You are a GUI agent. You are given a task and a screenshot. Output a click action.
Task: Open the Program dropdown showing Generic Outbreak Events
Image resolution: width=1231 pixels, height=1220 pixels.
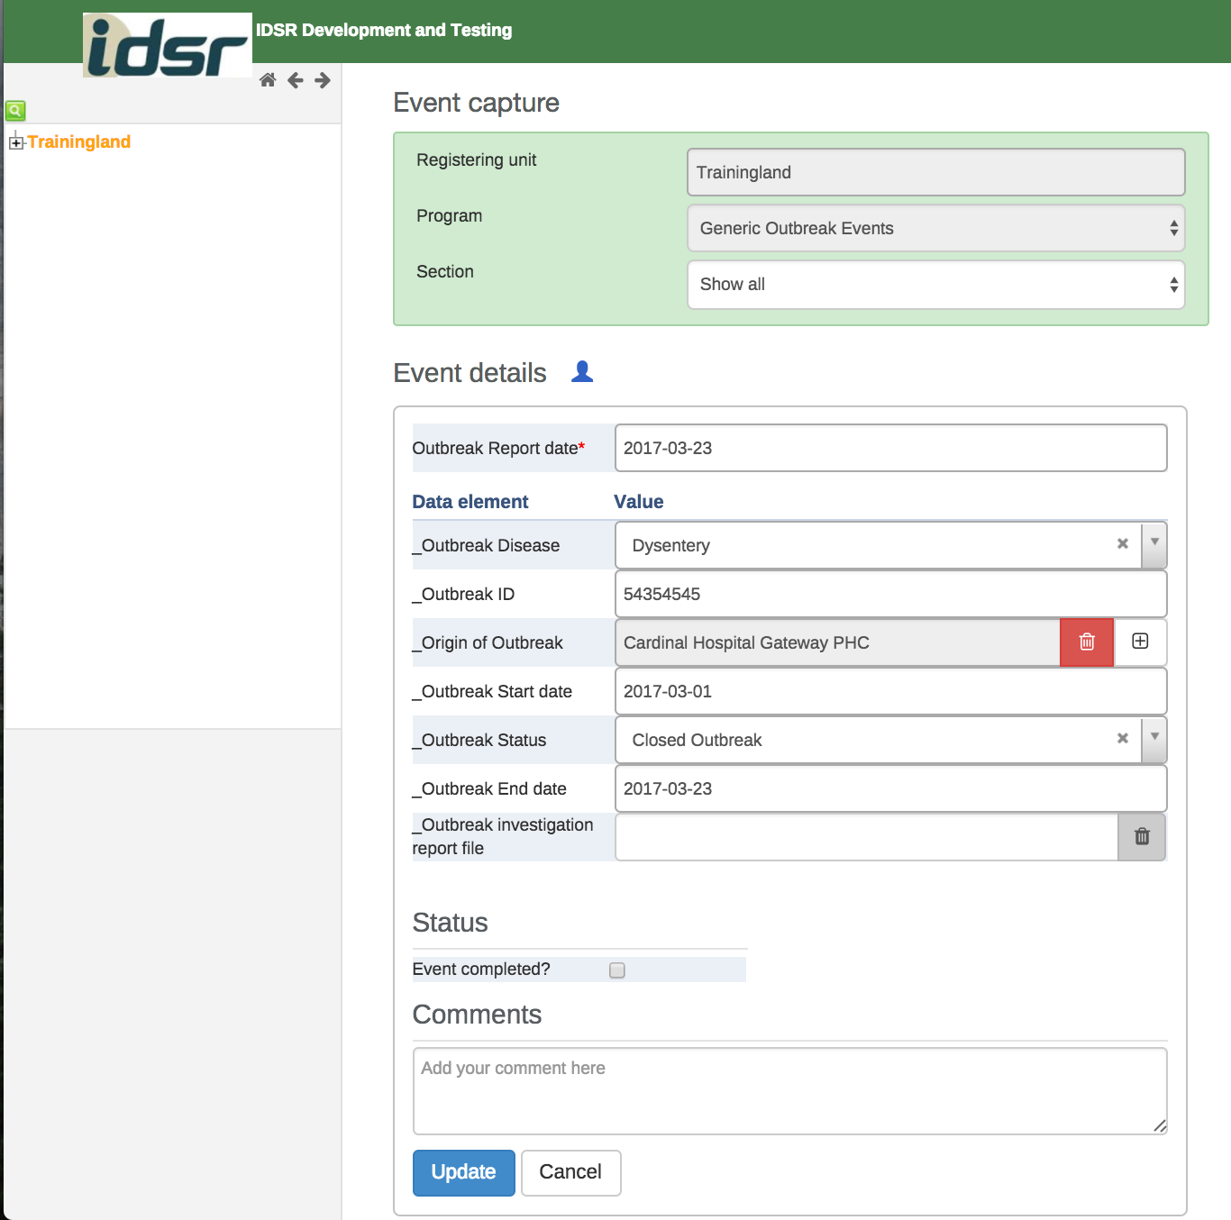click(935, 229)
